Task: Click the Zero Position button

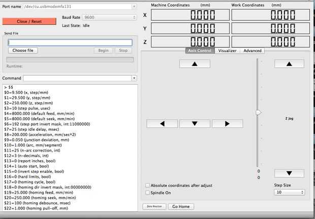Action: click(x=154, y=206)
